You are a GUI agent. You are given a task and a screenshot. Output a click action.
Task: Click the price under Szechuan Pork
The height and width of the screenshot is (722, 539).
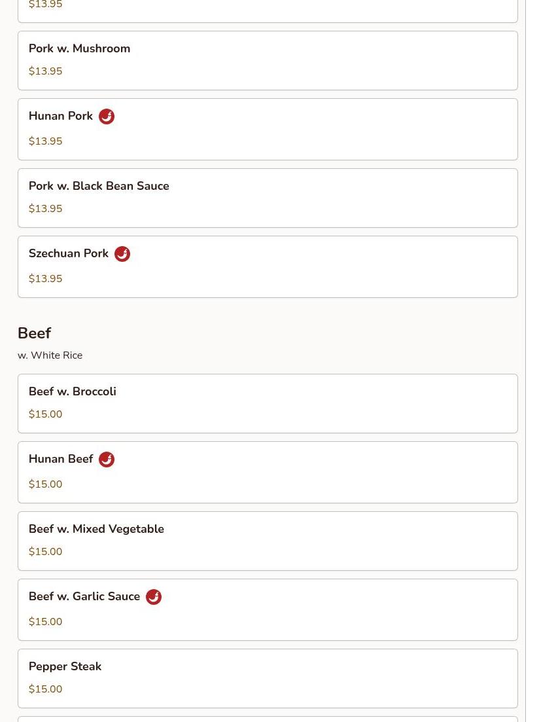[45, 279]
